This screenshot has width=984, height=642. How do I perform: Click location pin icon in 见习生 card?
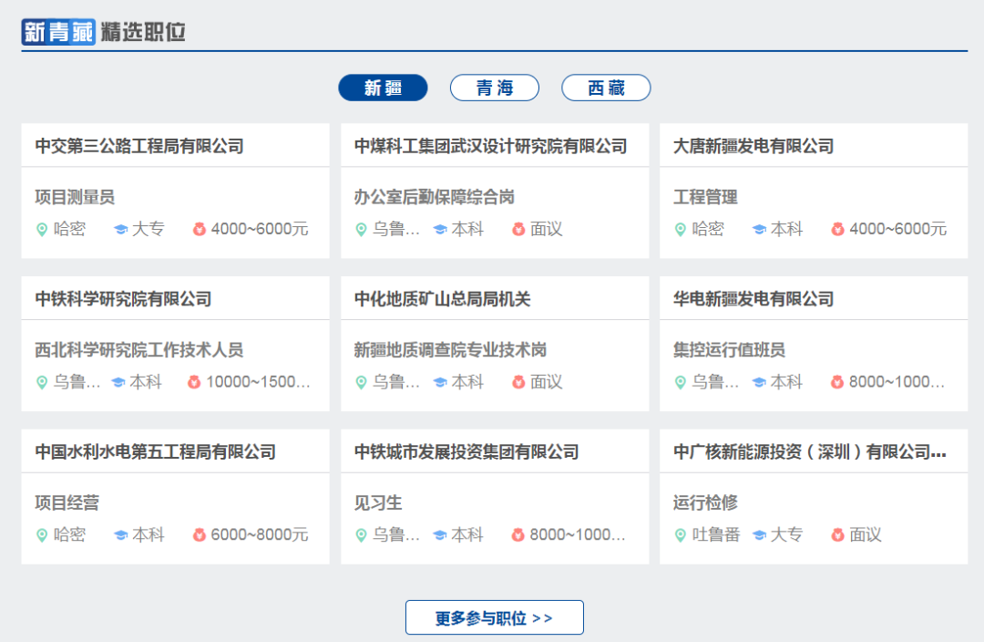click(x=361, y=534)
